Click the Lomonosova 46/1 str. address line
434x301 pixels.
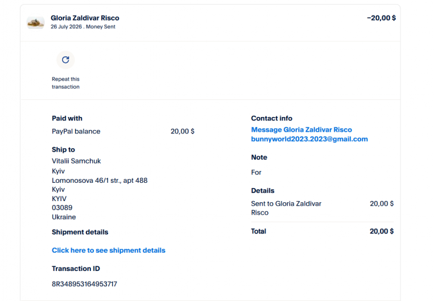tap(100, 180)
